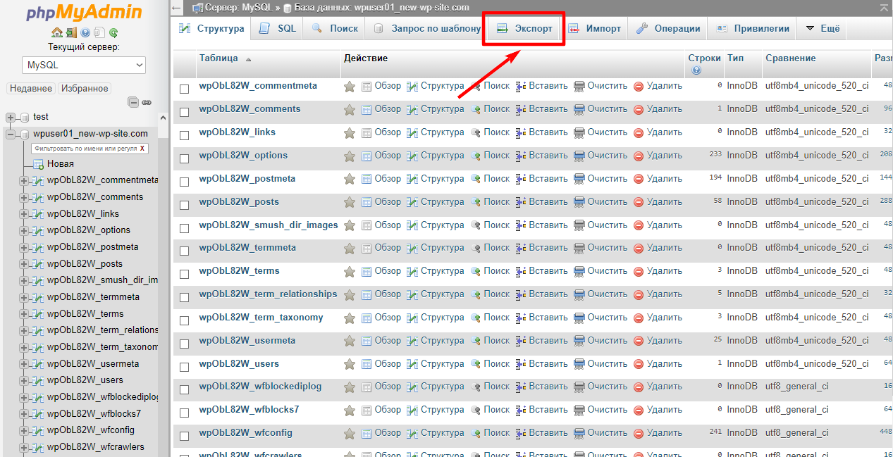
Task: Click the reload navigation panel icon
Action: [113, 32]
